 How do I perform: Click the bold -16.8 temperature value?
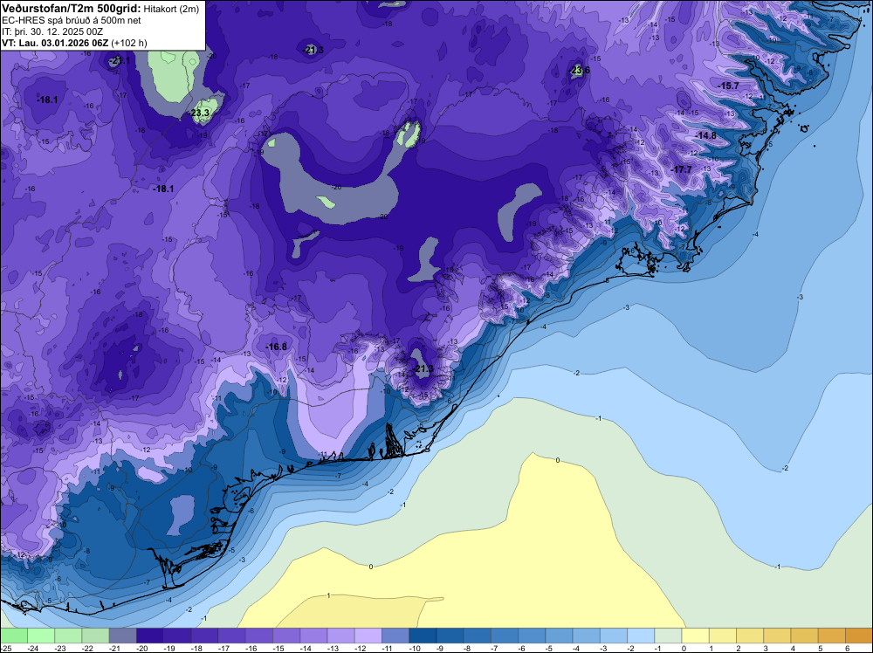[x=276, y=347]
